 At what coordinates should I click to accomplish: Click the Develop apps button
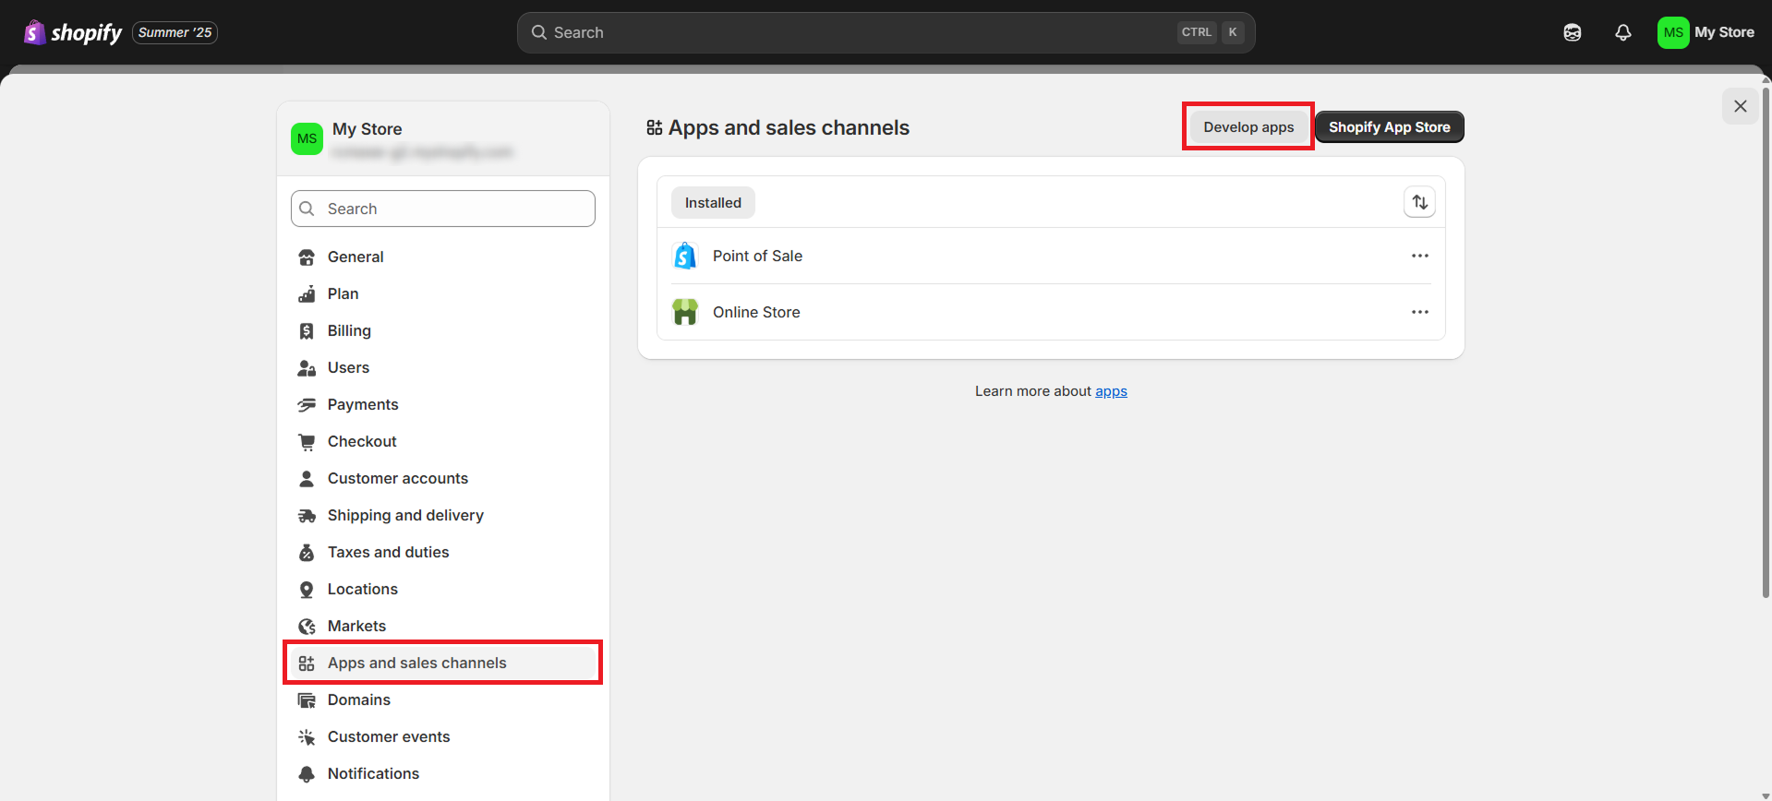(x=1248, y=127)
